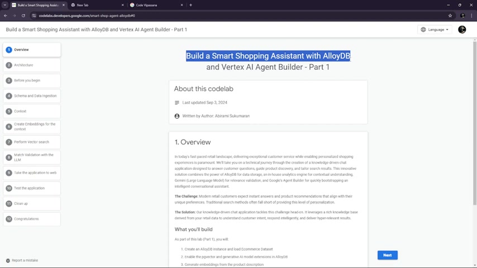Open step 4 Schema and Data Ingestion
The width and height of the screenshot is (477, 268).
coord(32,96)
